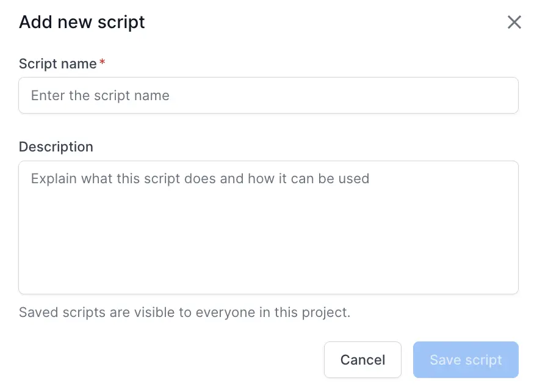Image resolution: width=537 pixels, height=386 pixels.
Task: Click into the Description text area
Action: (x=268, y=227)
